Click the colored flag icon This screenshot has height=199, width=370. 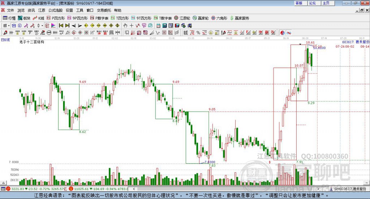(x=53, y=26)
